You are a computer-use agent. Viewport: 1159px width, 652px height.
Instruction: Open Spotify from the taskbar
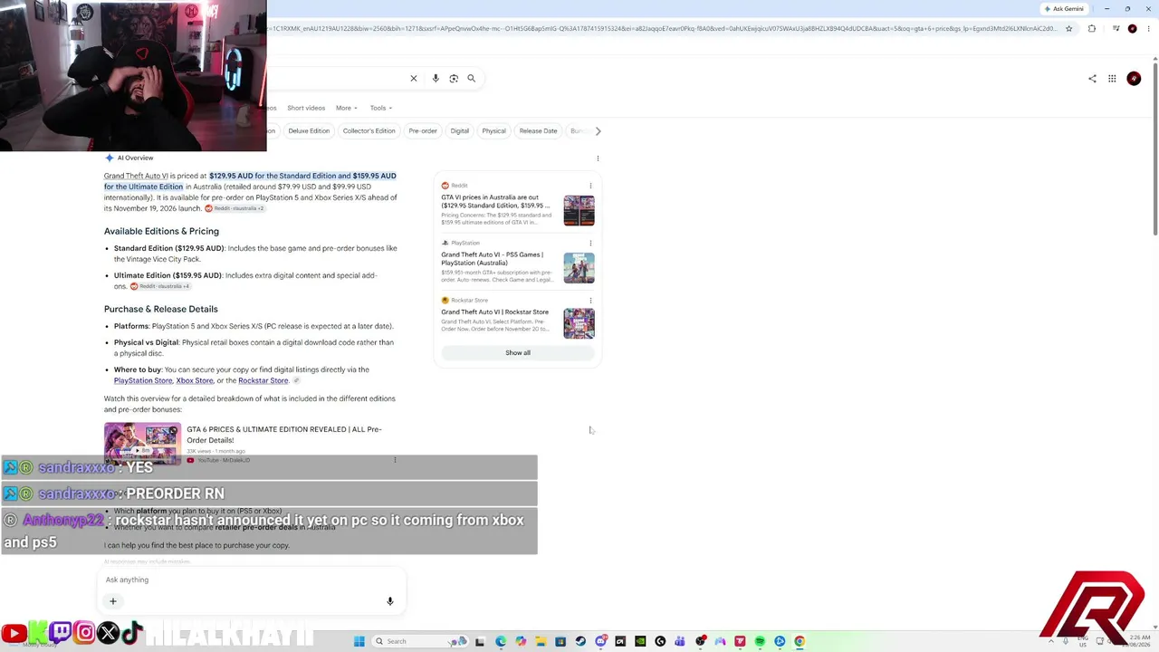[x=760, y=641]
